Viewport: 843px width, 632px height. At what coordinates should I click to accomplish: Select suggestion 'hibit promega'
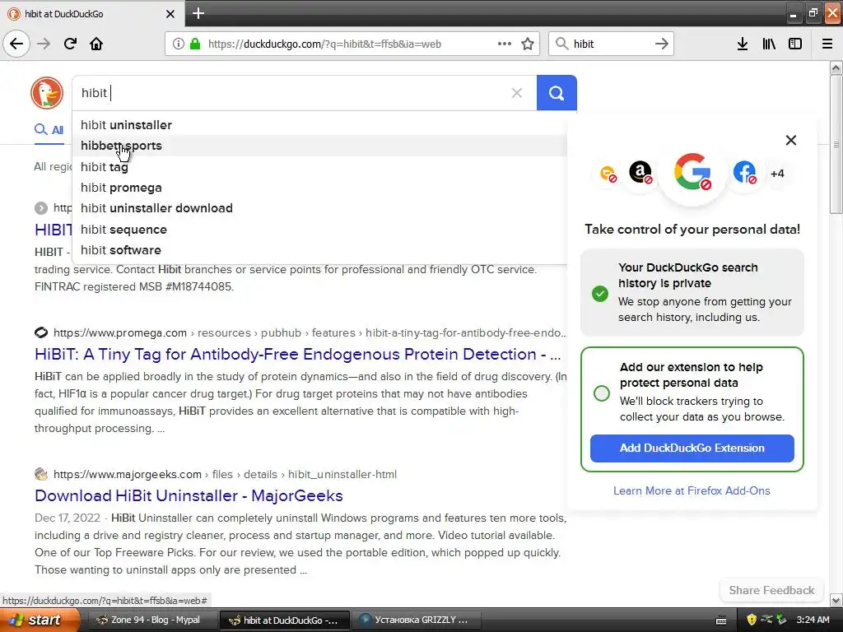point(319,188)
